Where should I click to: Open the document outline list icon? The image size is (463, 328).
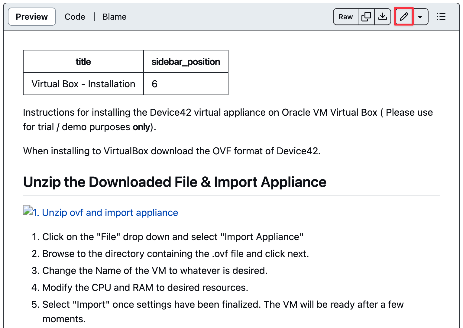(441, 17)
